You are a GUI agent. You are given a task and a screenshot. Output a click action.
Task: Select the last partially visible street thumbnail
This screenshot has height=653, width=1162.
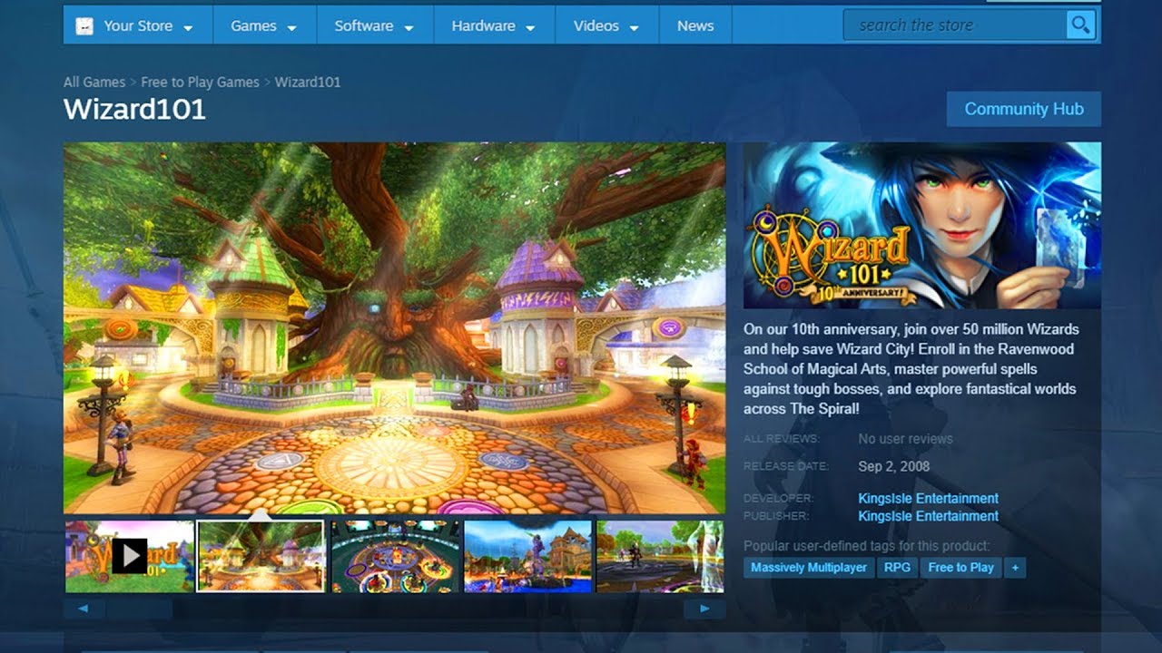[660, 556]
